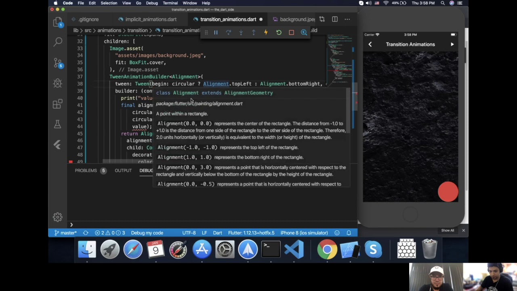Open Safari from the Dock
This screenshot has width=517, height=291.
coord(133,249)
